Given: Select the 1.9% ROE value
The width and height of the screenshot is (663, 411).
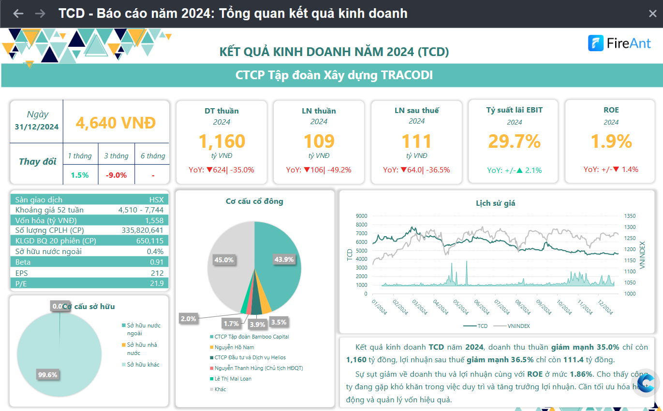Looking at the screenshot, I should click(611, 141).
